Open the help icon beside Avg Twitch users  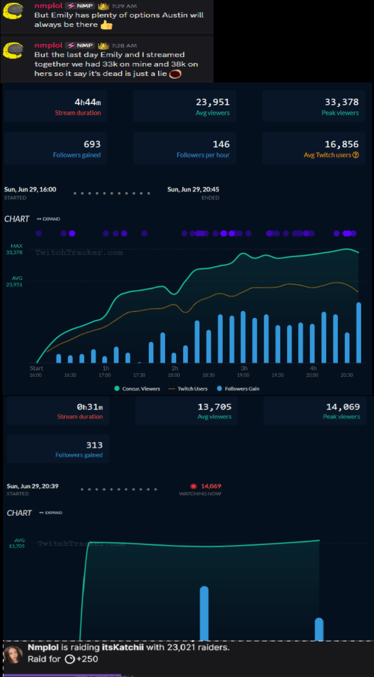(x=355, y=155)
